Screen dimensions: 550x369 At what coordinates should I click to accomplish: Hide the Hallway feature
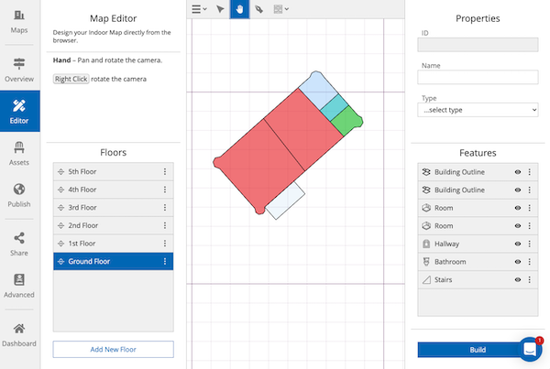(517, 244)
